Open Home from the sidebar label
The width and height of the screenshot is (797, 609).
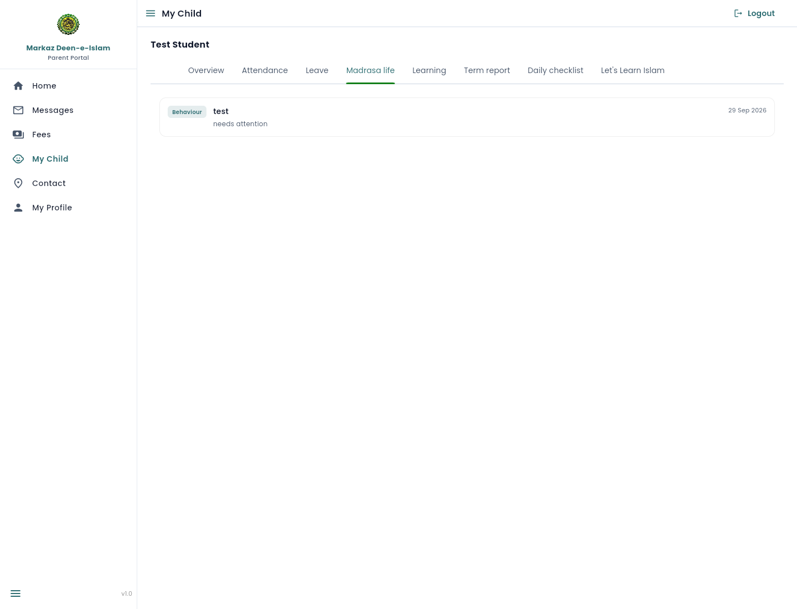[44, 86]
